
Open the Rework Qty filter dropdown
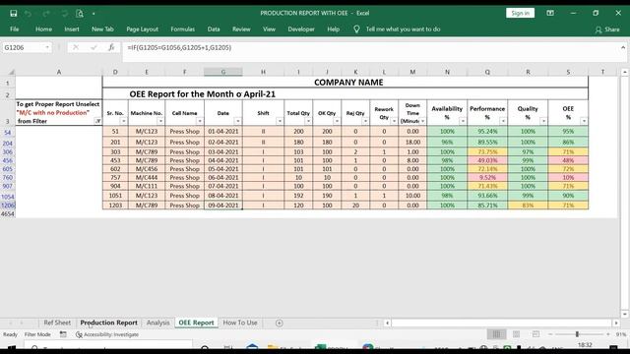point(394,121)
